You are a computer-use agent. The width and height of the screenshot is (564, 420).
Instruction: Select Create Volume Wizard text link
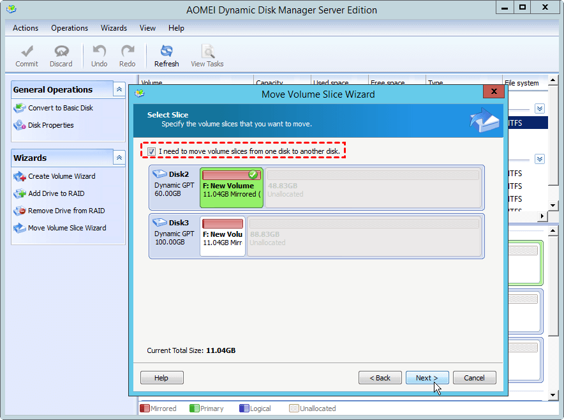tap(62, 176)
